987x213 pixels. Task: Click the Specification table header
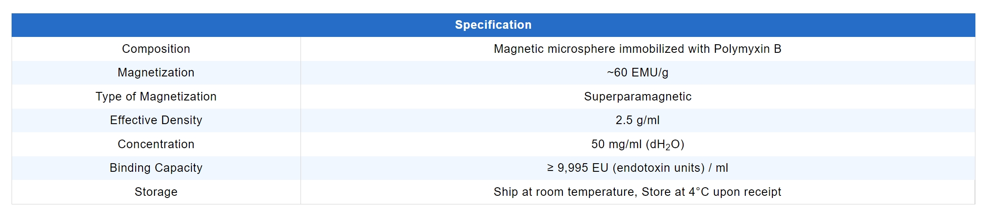click(493, 25)
